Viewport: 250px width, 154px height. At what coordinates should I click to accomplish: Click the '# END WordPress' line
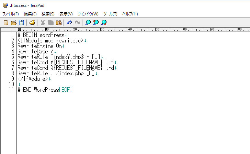tap(38, 90)
